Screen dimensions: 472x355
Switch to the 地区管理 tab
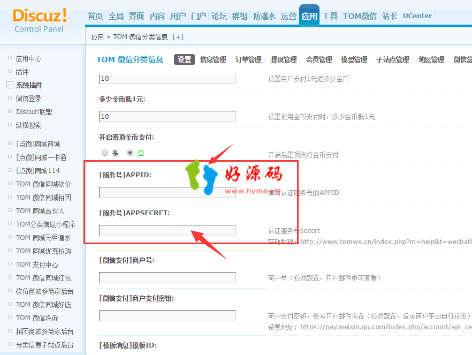[x=431, y=59]
